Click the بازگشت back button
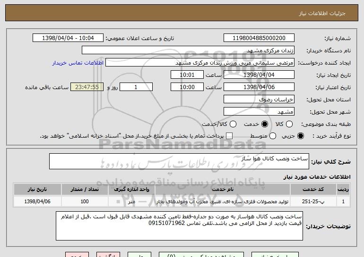Screen dimensions: 364x257 108,255
